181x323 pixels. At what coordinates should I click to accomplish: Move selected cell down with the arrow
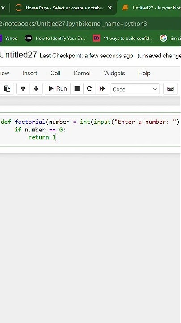(x=36, y=89)
